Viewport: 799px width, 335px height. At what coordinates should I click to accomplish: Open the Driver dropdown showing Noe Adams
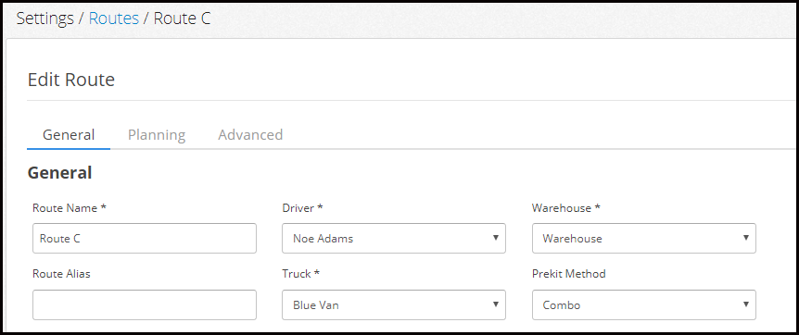pyautogui.click(x=393, y=238)
